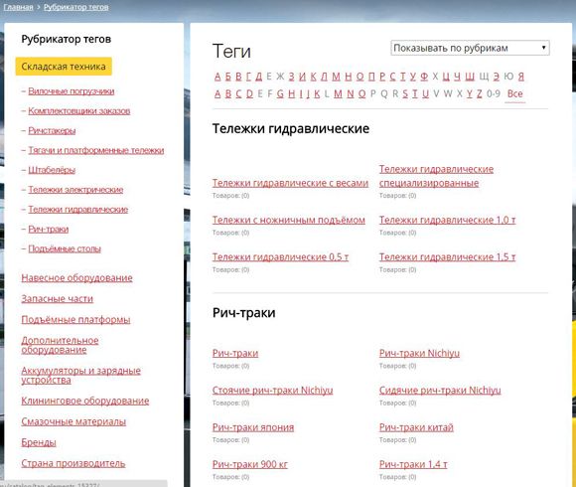Viewport: 576px width, 487px height.
Task: Open tag 'Тележки гидравлические 1,5 т'
Action: [x=447, y=256]
